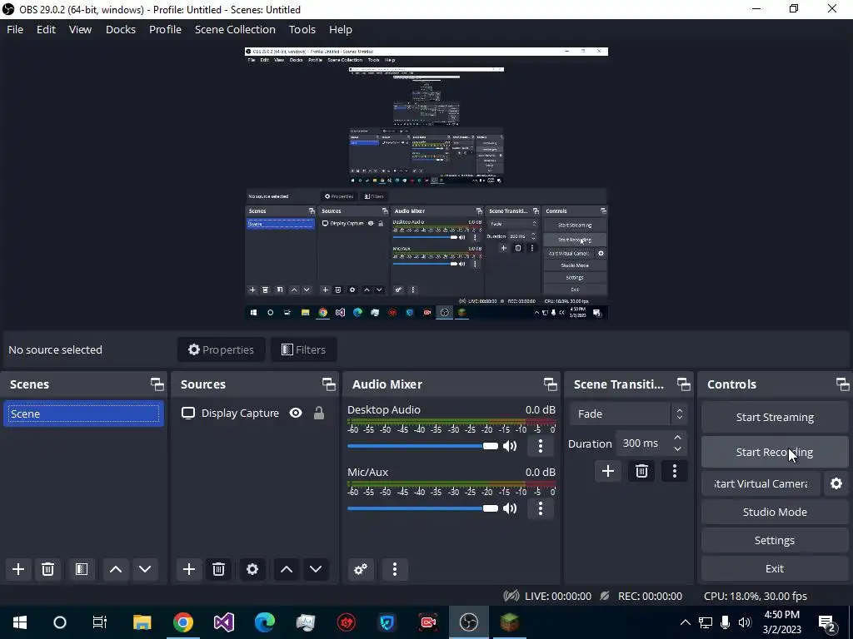Pop out the Scenes dock
Image resolution: width=853 pixels, height=639 pixels.
(x=157, y=384)
